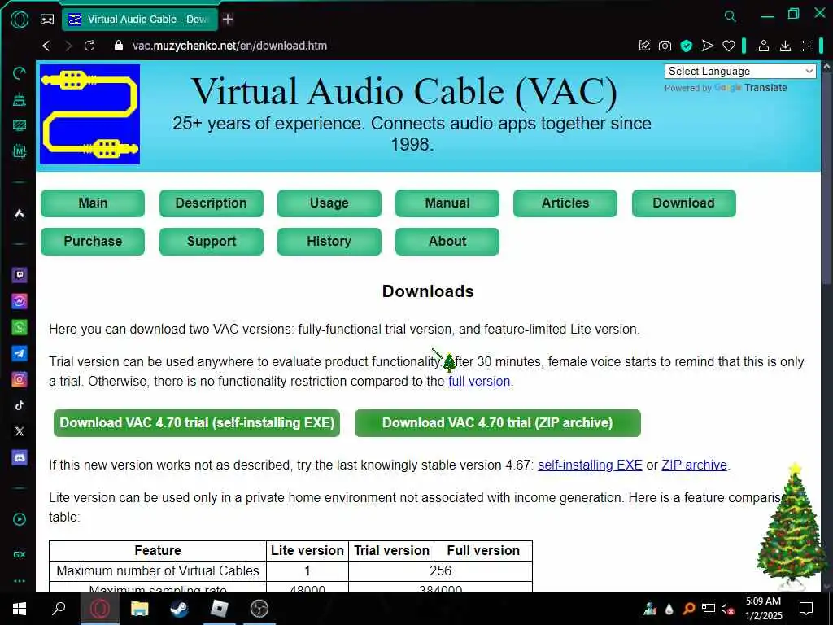
Task: Open Discord in the sidebar
Action: (x=20, y=457)
